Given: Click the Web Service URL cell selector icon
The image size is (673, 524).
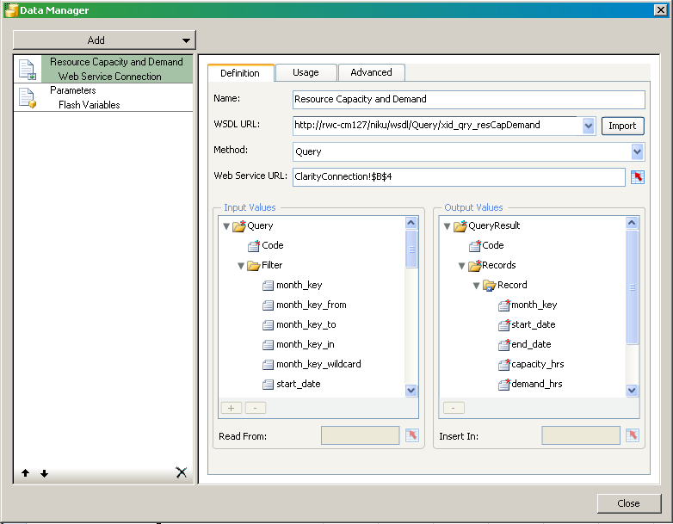Looking at the screenshot, I should click(637, 176).
